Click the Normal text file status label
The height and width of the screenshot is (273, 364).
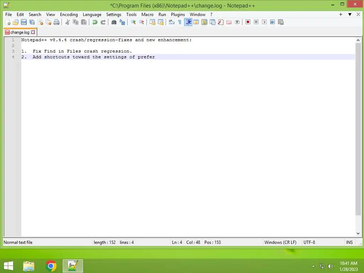pos(18,242)
